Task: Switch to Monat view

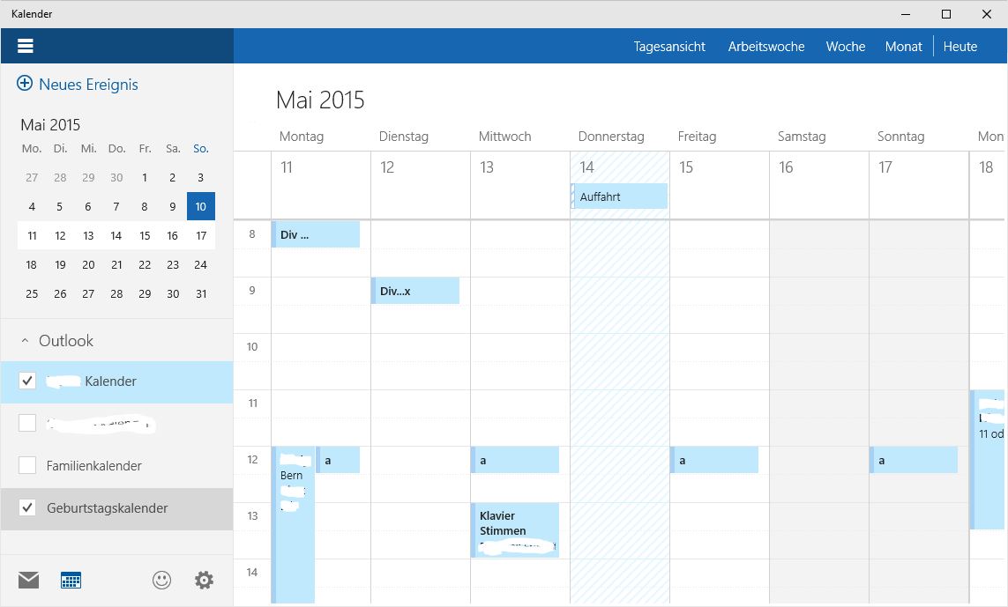Action: coord(903,47)
